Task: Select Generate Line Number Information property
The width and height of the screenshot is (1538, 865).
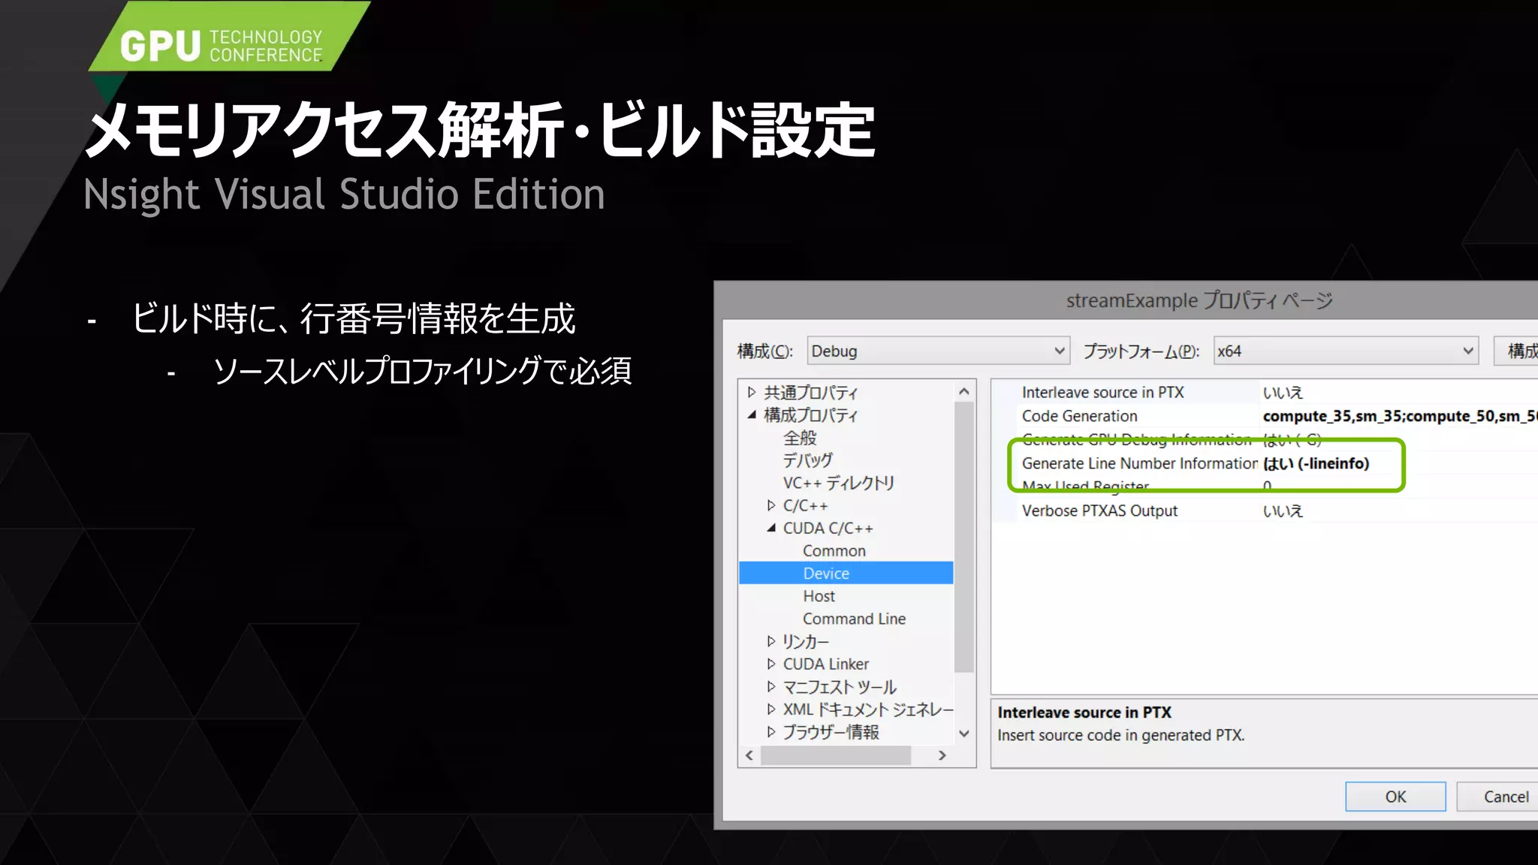Action: 1138,463
